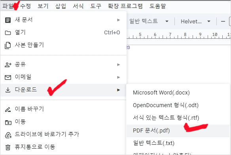
Task: Click the 이름 바꾸기 pencil icon
Action: [8, 110]
